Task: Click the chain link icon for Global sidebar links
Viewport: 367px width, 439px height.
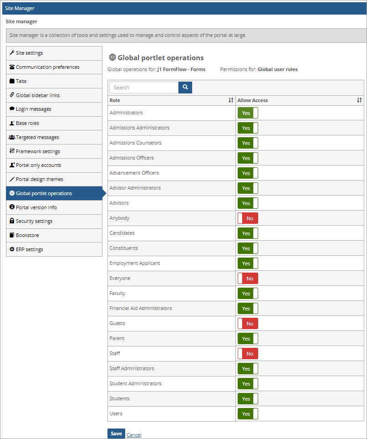Action: pos(12,95)
